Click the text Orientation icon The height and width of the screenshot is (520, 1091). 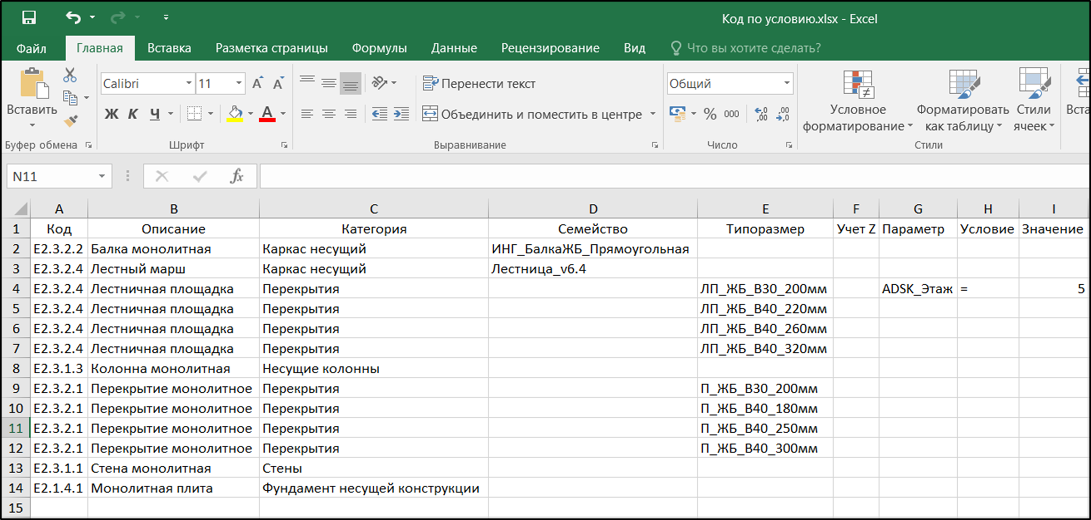pos(380,83)
